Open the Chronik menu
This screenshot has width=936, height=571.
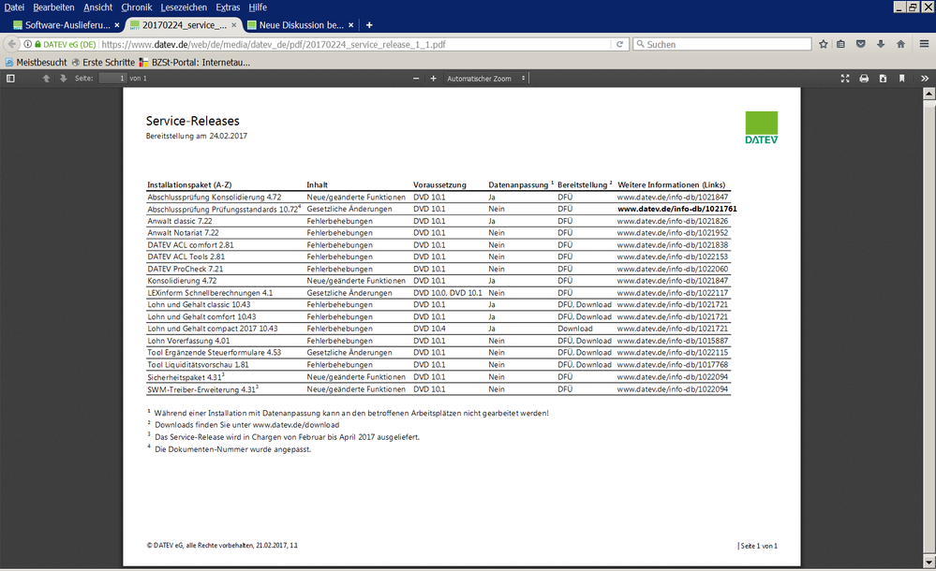137,7
